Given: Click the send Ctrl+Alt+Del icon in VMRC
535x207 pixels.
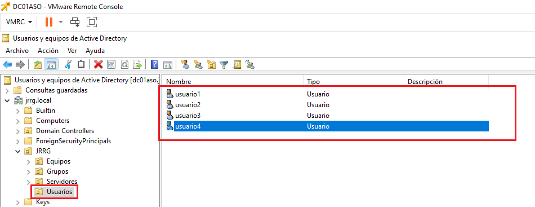Looking at the screenshot, I should click(75, 22).
